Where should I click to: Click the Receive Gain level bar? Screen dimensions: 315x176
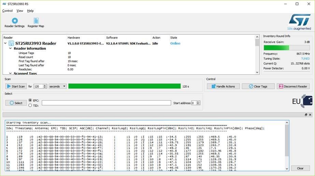287,48
